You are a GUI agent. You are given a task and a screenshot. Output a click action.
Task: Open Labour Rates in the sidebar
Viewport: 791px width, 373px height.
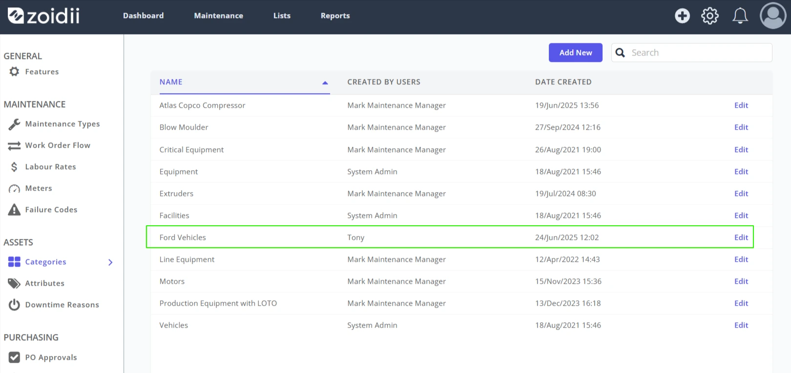51,167
